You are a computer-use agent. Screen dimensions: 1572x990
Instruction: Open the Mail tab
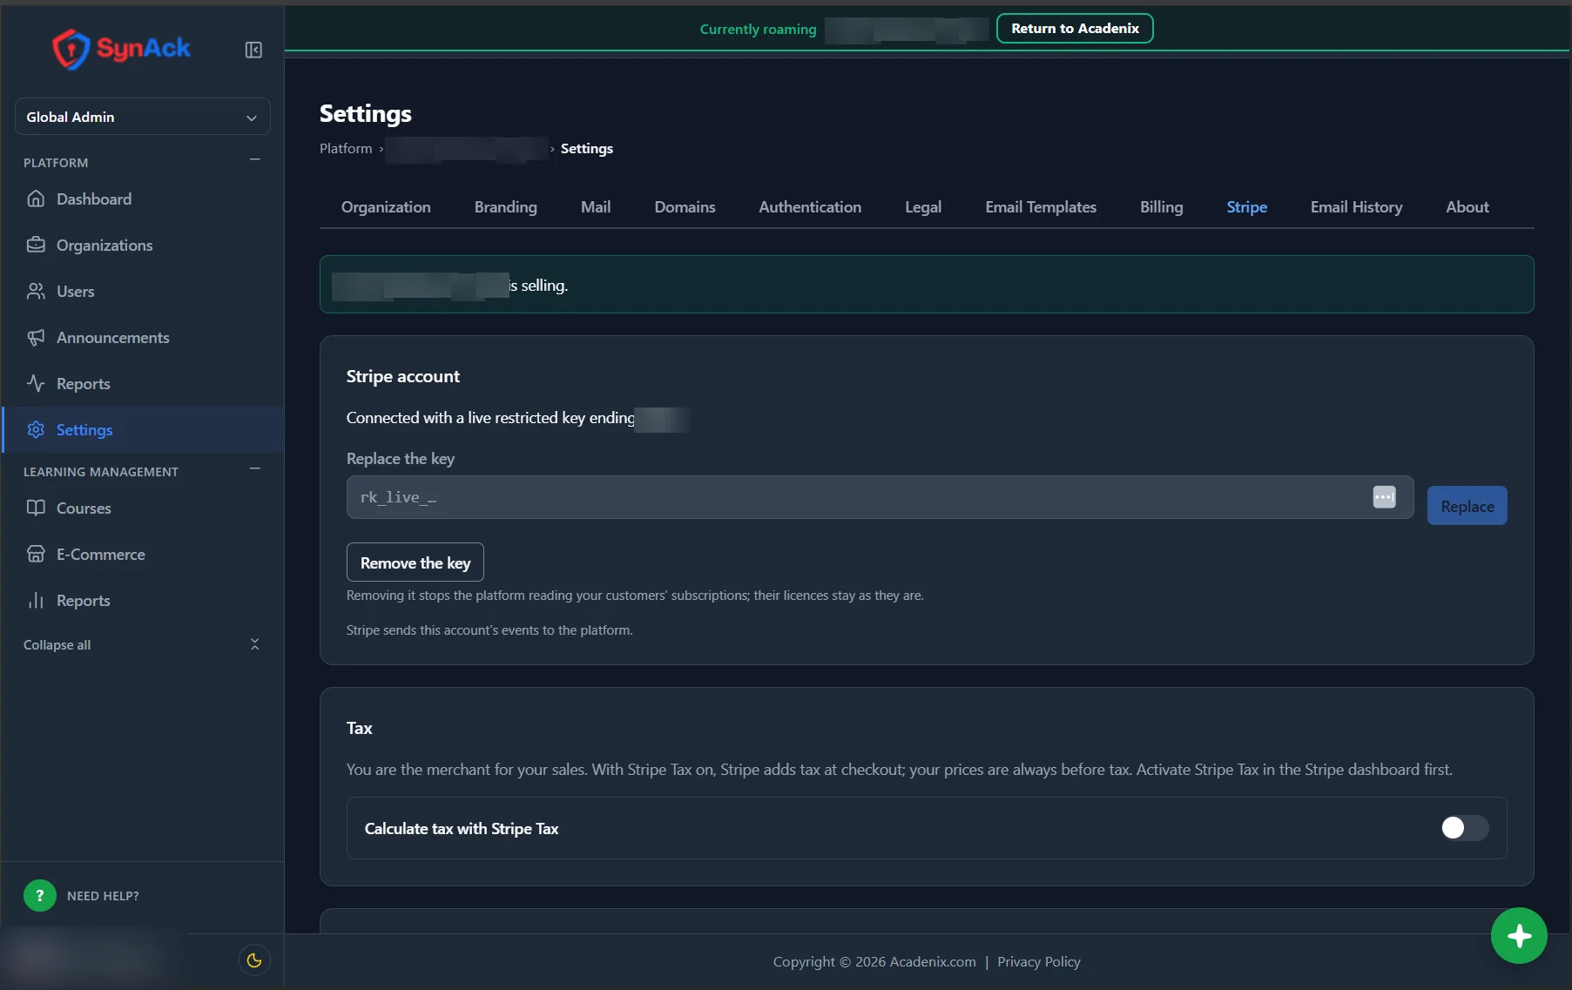(596, 207)
